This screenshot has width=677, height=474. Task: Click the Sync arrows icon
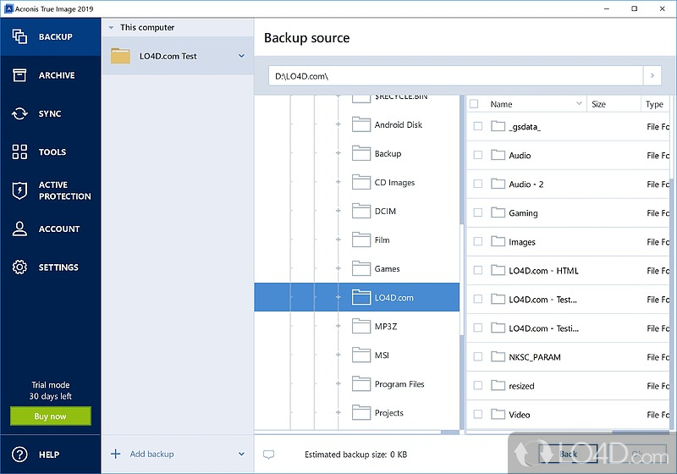coord(19,113)
